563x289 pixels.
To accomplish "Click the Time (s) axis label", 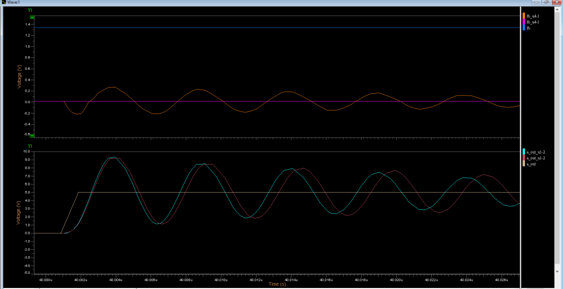I will click(277, 284).
